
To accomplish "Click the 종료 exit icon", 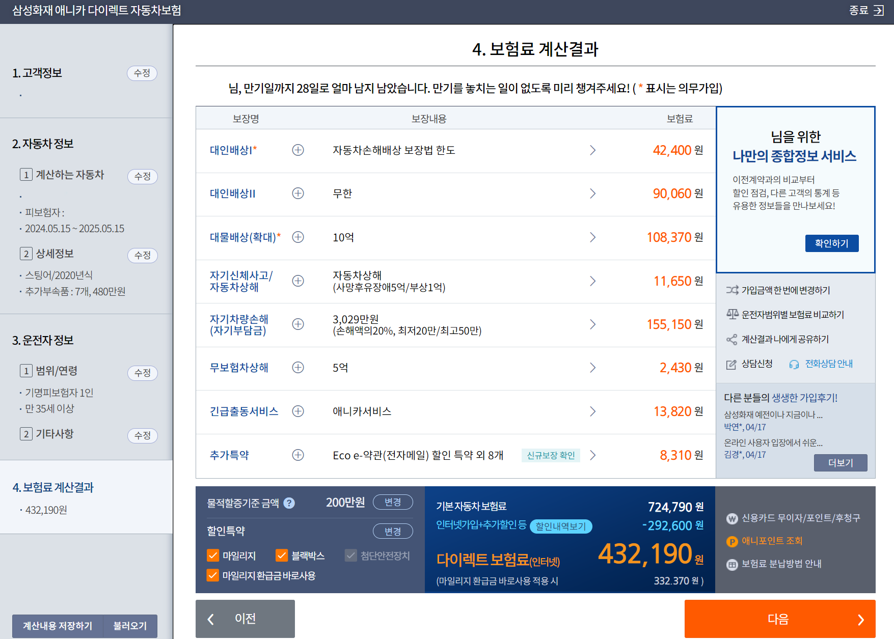I will (x=879, y=11).
